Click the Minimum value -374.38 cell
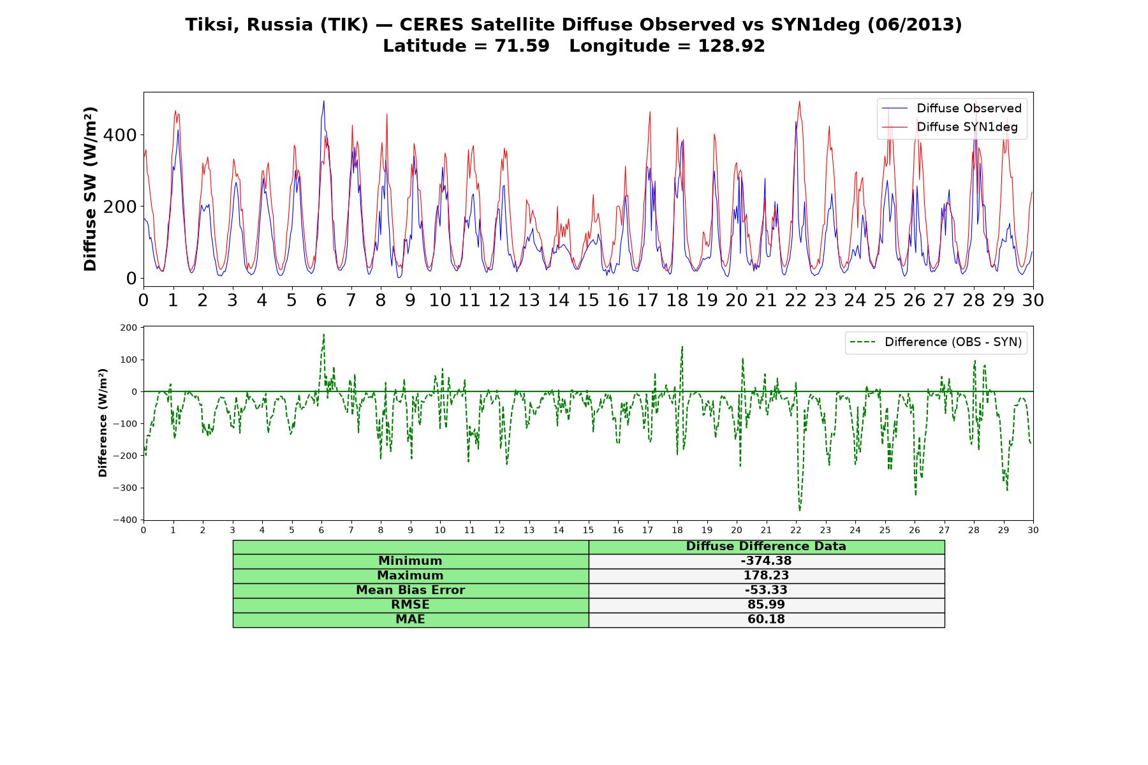The width and height of the screenshot is (1148, 765). [766, 561]
